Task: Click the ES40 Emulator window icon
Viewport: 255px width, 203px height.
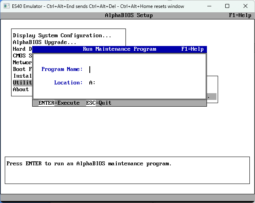Action: pyautogui.click(x=6, y=6)
